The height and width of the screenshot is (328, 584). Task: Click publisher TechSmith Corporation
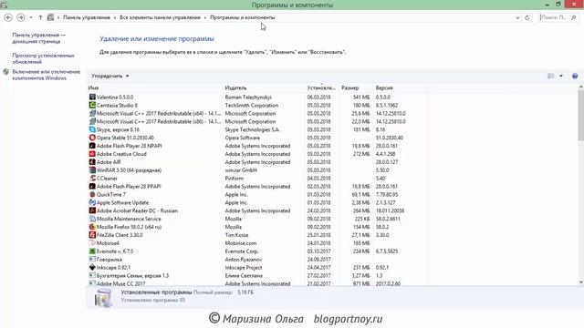(x=252, y=106)
